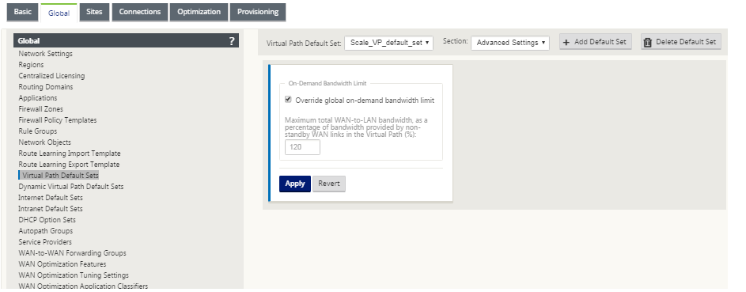The image size is (746, 292).
Task: Open the Connections tab
Action: pyautogui.click(x=140, y=12)
